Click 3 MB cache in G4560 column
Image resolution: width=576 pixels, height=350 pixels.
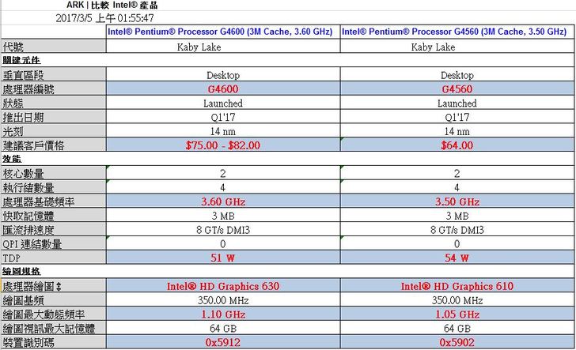[457, 216]
